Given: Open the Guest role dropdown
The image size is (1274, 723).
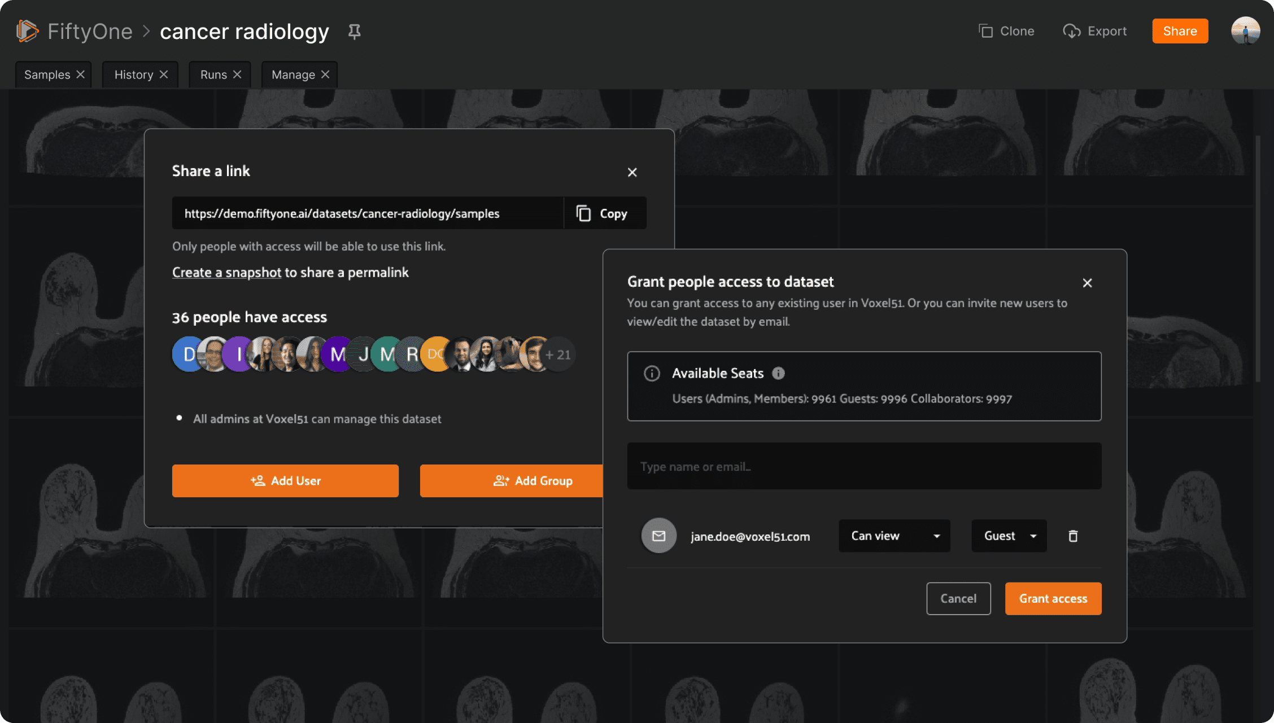Looking at the screenshot, I should pyautogui.click(x=1009, y=536).
